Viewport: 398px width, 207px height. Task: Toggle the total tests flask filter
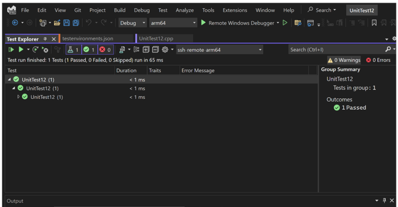[x=73, y=50]
